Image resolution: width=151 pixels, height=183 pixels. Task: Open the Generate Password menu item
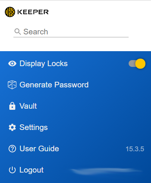pyautogui.click(x=54, y=85)
